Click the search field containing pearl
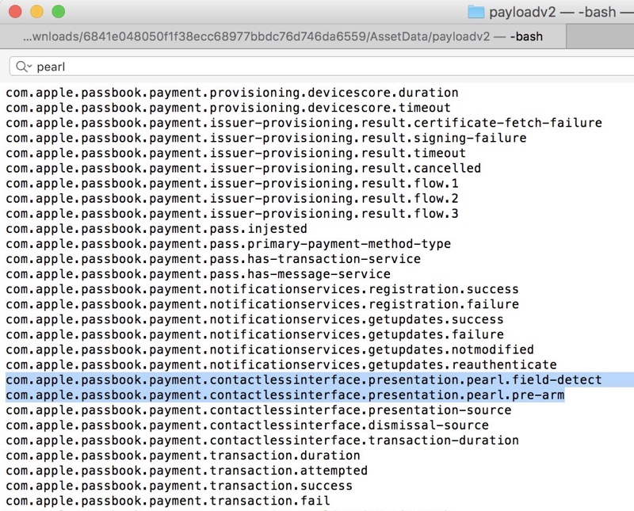 coord(322,67)
